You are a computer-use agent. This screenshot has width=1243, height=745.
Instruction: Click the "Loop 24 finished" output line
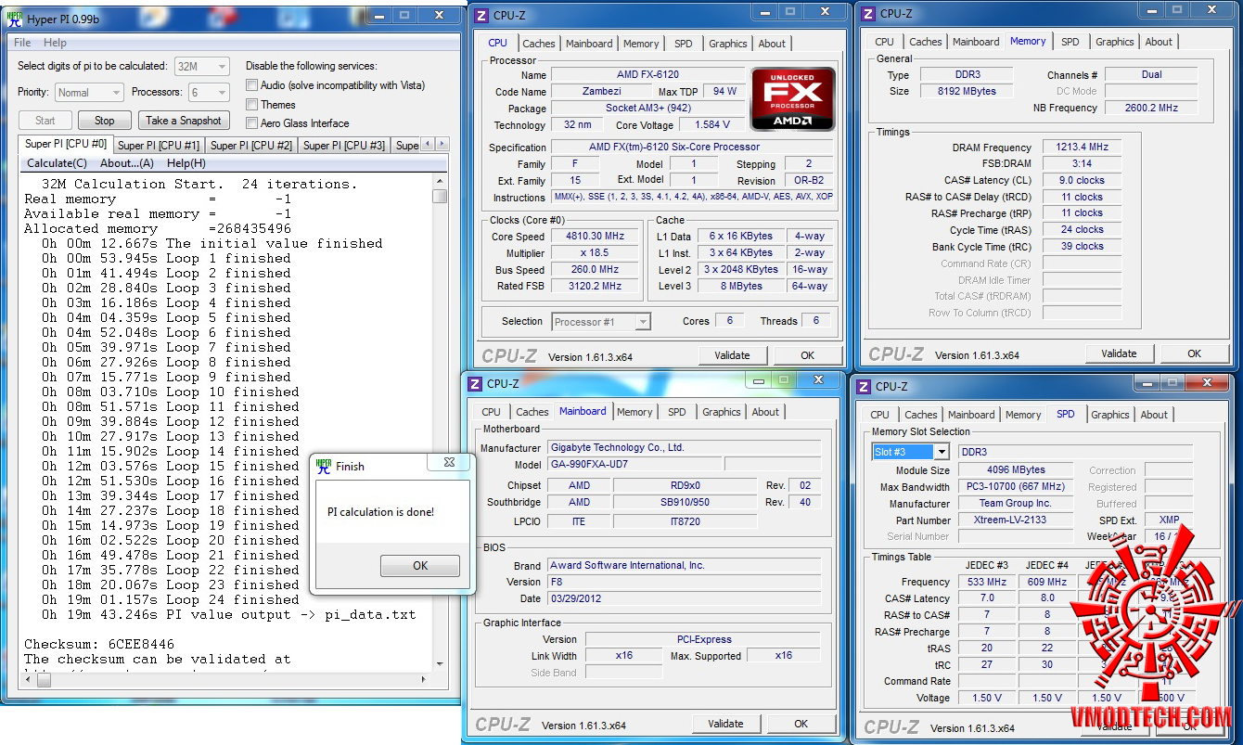[171, 599]
